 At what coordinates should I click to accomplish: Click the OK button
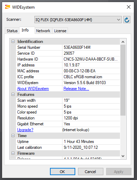pyautogui.click(x=62, y=172)
